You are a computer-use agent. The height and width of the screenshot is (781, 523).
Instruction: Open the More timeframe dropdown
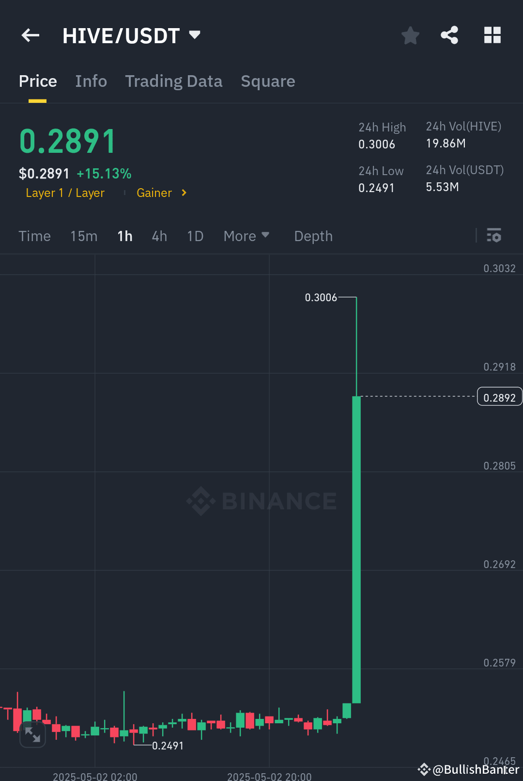[246, 236]
